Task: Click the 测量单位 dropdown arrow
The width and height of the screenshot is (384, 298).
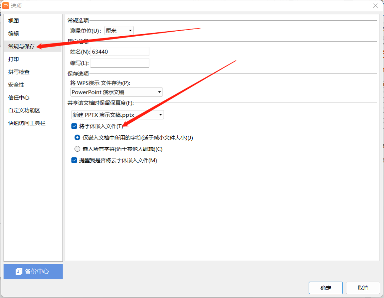Action: click(x=130, y=31)
